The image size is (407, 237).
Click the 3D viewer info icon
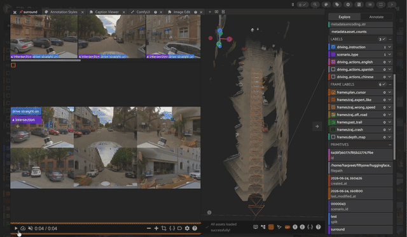(209, 212)
